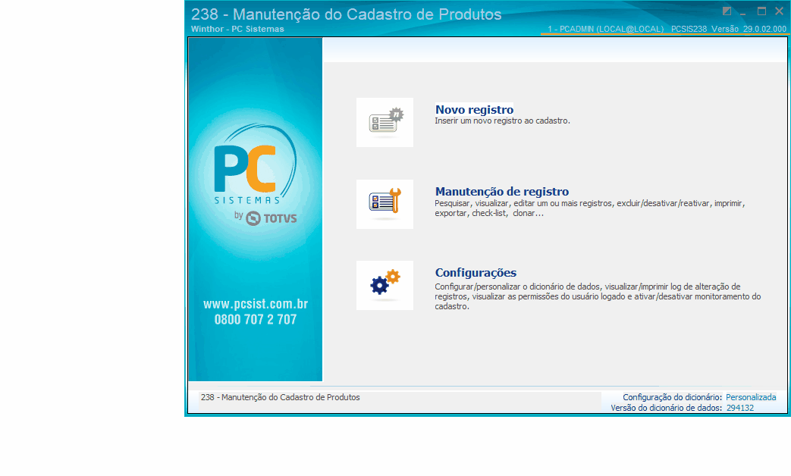Open the Configurações heading link
Screen dimensions: 791x476
point(476,273)
